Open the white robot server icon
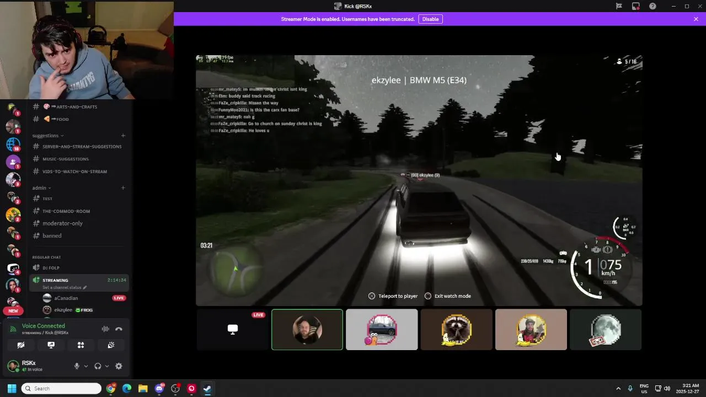706x397 pixels. pos(13,268)
